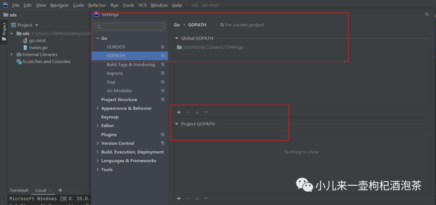Collapse the sds project root folder

(12, 33)
